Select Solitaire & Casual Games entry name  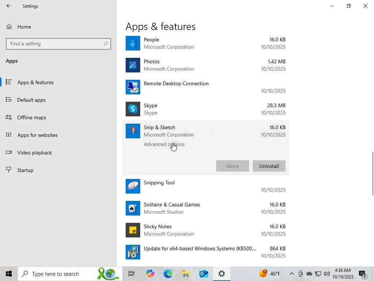[172, 205]
